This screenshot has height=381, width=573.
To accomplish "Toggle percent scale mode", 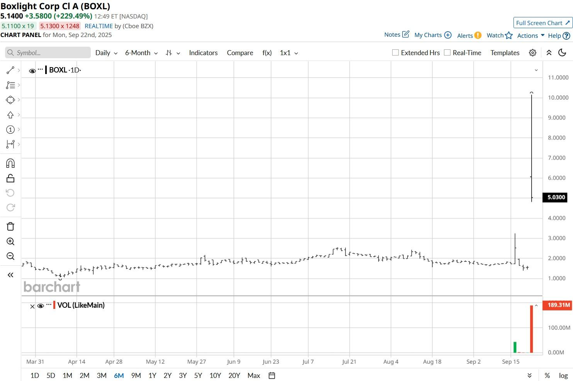I will tap(547, 376).
